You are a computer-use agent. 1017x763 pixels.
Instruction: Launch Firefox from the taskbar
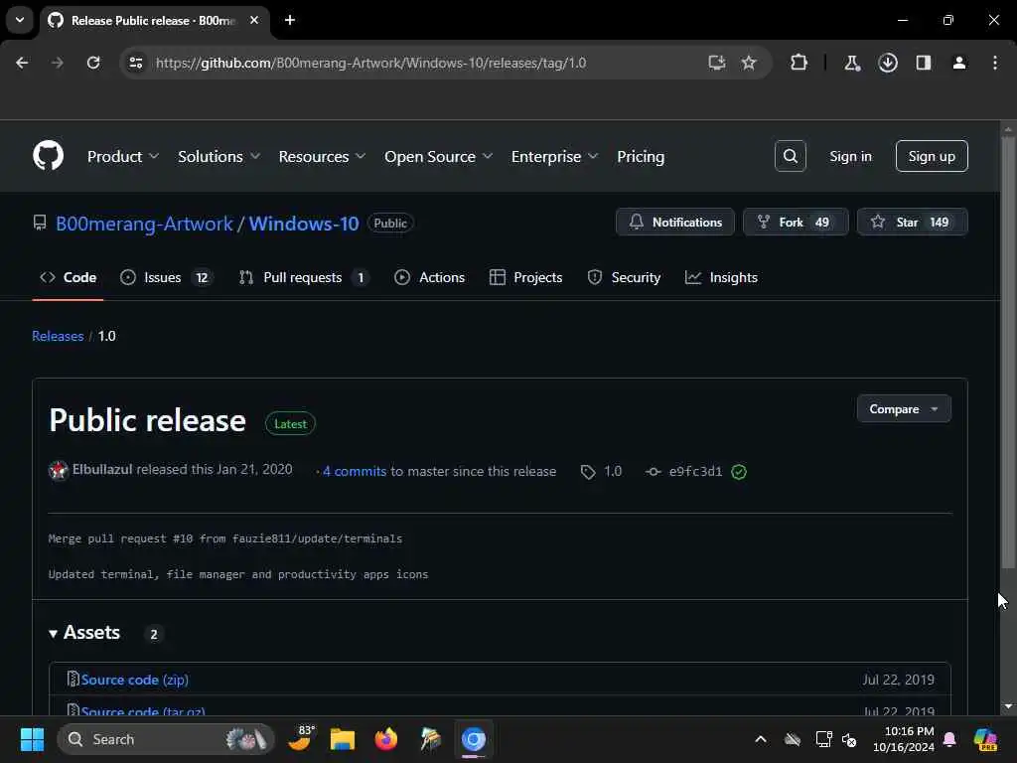pyautogui.click(x=386, y=739)
